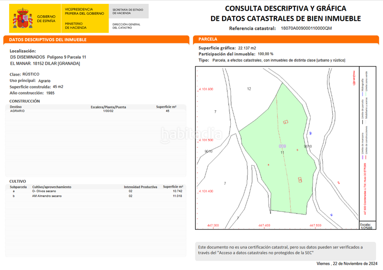Image resolution: width=383 pixels, height=270 pixels.
Task: Click 'VICEPRESIDENCIA PRIMERA DEL GOBIERNO'
Action: tap(85, 11)
